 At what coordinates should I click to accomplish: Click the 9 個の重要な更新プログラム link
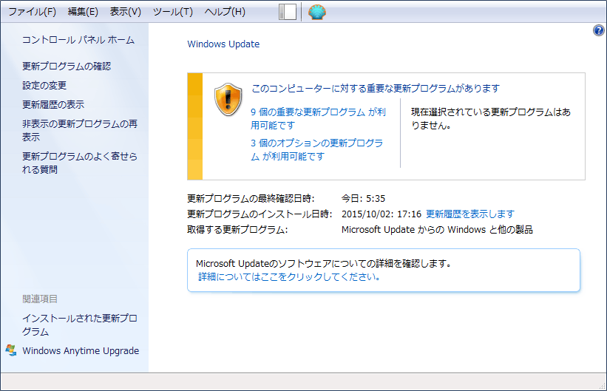(318, 118)
